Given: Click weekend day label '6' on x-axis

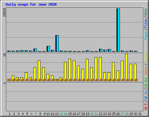Looking at the screenshot, I should click(x=31, y=114).
